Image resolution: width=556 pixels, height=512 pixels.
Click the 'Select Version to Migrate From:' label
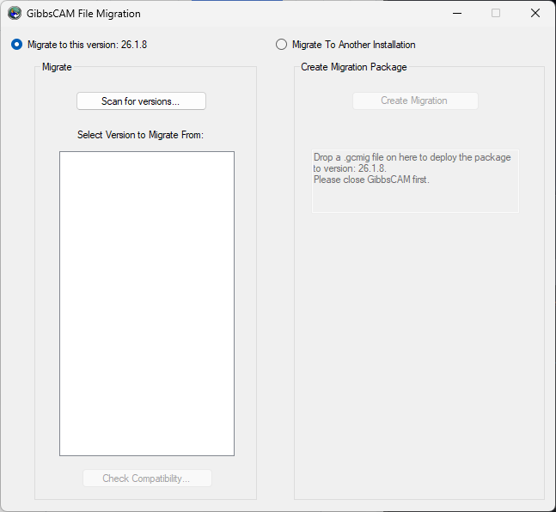coord(140,135)
